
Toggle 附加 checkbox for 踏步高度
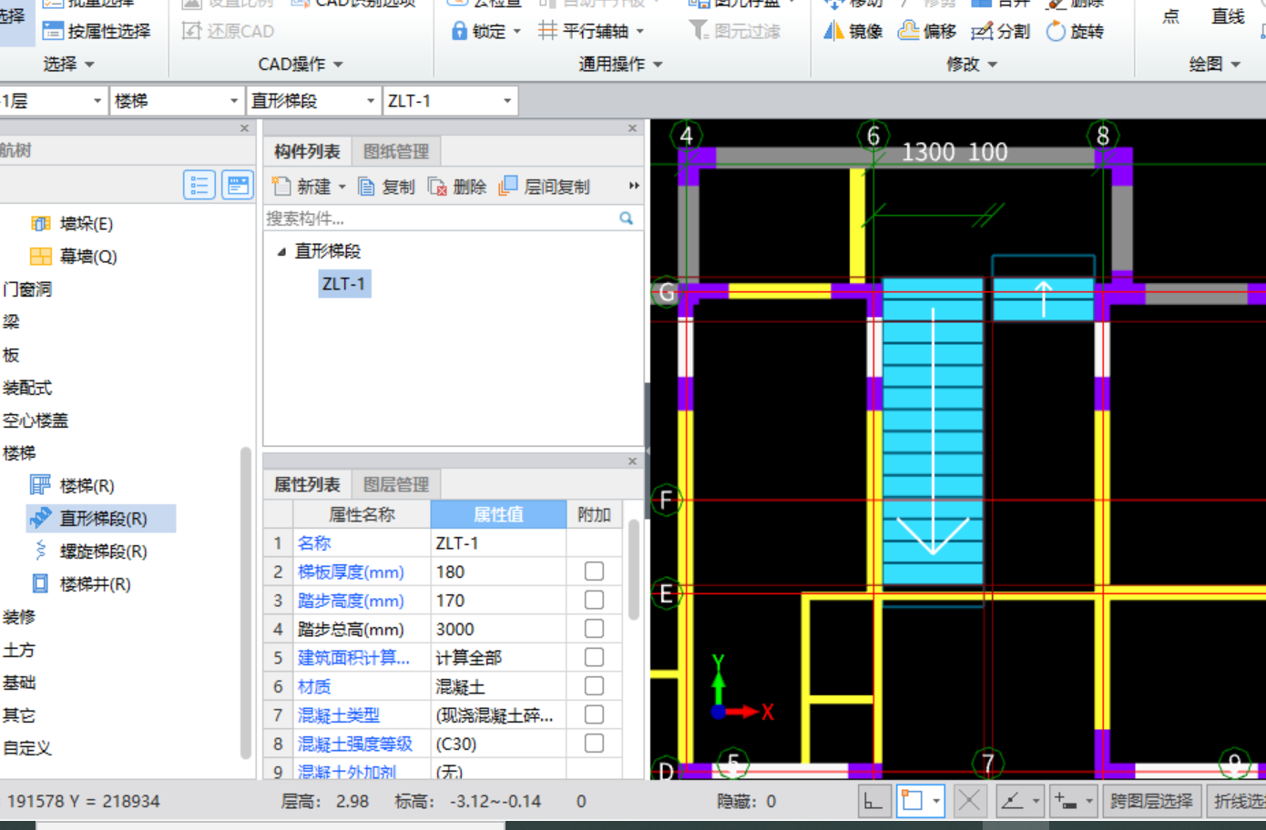point(594,601)
